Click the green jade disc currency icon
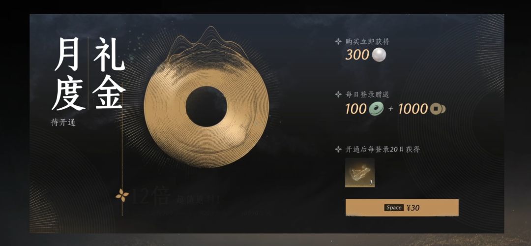Viewport: 531px width, 246px height. coord(376,109)
